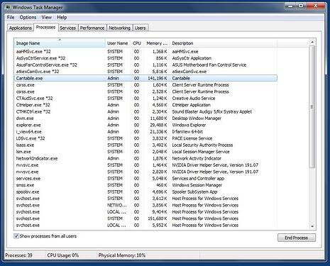Select the aaHMSvc.exe *32 process
The width and height of the screenshot is (330, 266).
pos(145,52)
